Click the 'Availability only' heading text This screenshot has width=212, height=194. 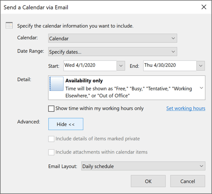(84, 81)
